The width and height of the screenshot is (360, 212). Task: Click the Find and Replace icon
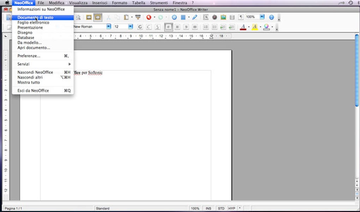206,17
